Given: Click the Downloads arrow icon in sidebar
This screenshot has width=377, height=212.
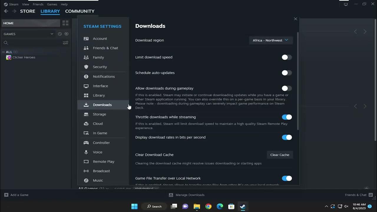Looking at the screenshot, I should 86,105.
